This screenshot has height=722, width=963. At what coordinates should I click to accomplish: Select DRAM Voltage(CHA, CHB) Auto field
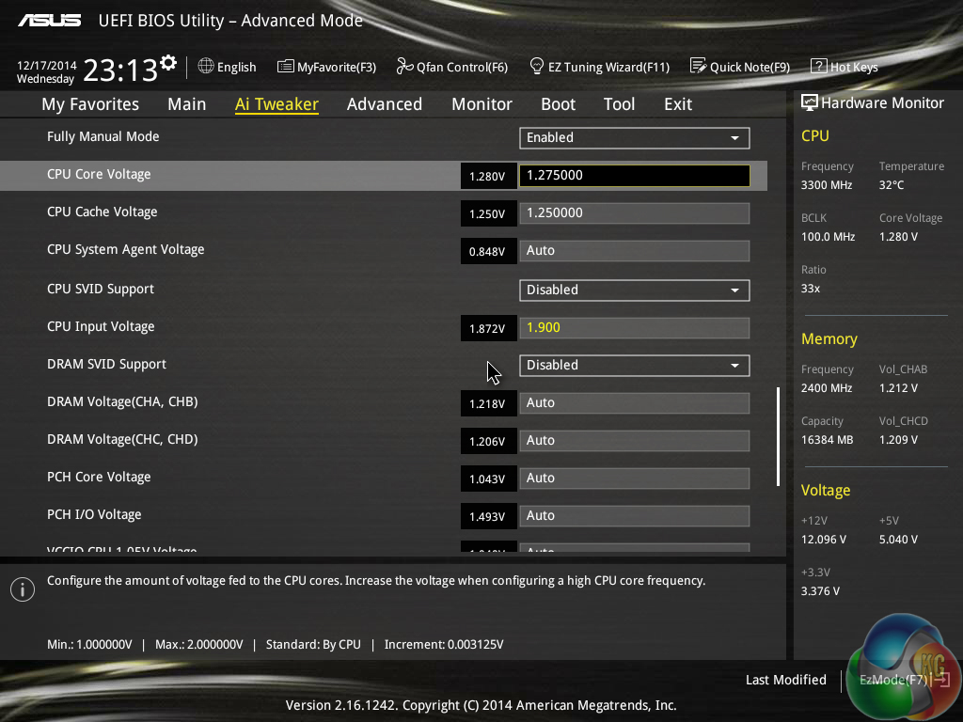[x=634, y=403]
